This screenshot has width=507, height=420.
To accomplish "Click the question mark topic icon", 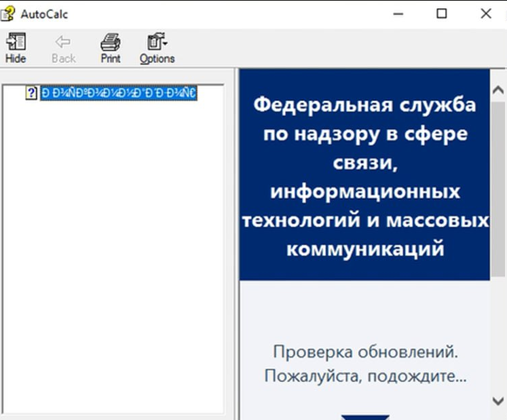I will point(31,94).
